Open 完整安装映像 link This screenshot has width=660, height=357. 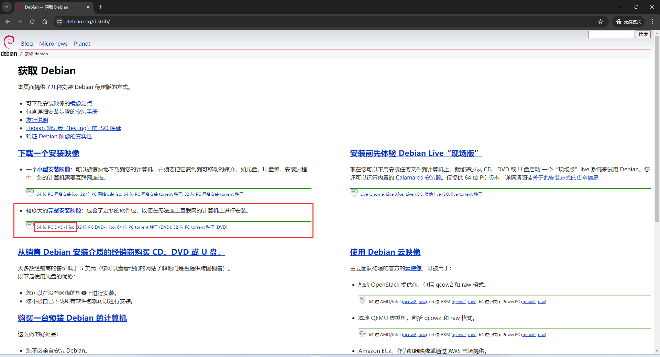click(x=65, y=210)
